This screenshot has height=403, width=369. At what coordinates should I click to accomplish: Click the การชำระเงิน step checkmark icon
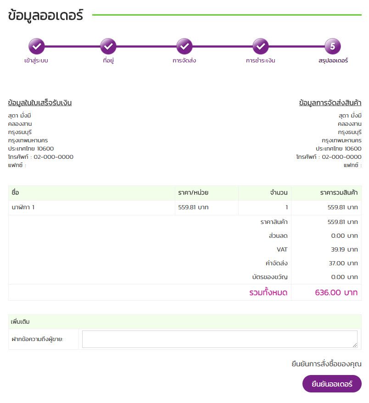[261, 46]
